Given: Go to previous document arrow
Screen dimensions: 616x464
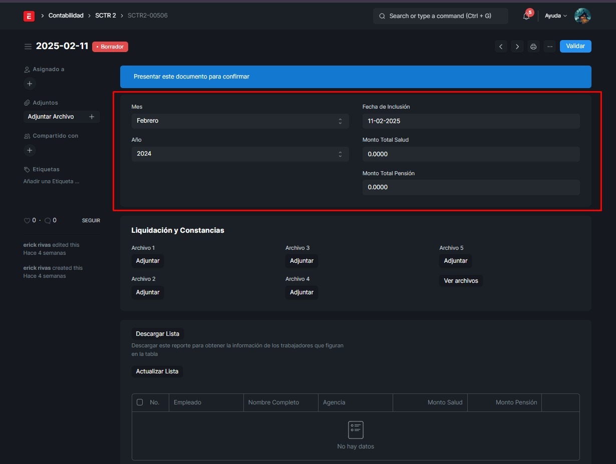Looking at the screenshot, I should click(501, 47).
